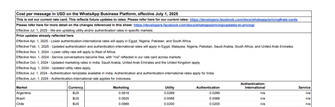The image size is (335, 107).
Task: Click the 'Prior updates already reflected here' heading
Action: tap(45, 36)
